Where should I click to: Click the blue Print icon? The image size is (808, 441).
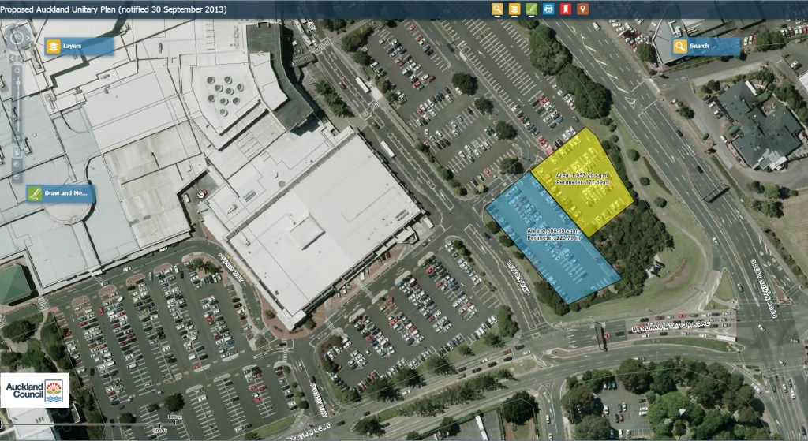[x=548, y=9]
